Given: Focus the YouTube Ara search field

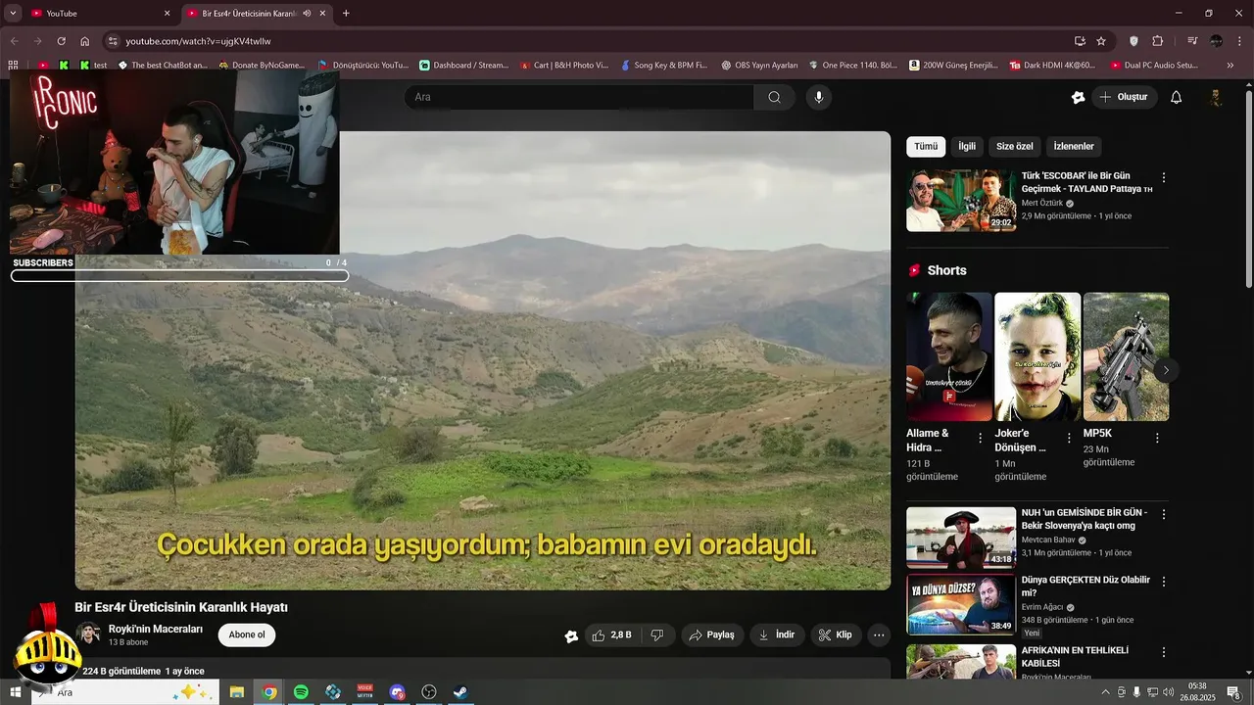Looking at the screenshot, I should [579, 97].
